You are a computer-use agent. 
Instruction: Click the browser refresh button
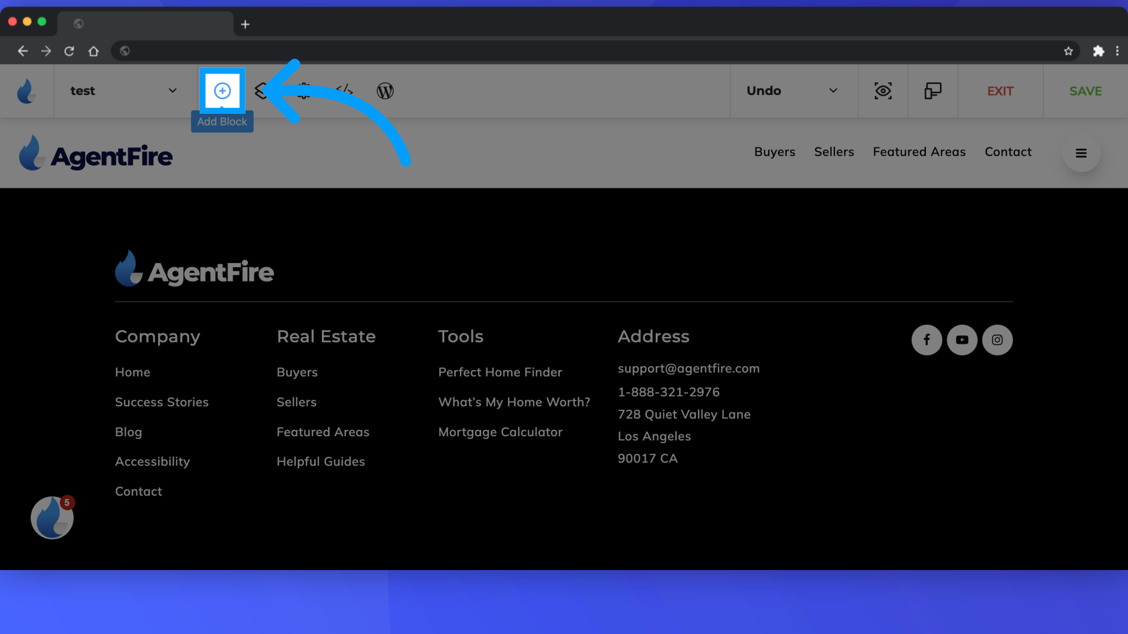[69, 50]
